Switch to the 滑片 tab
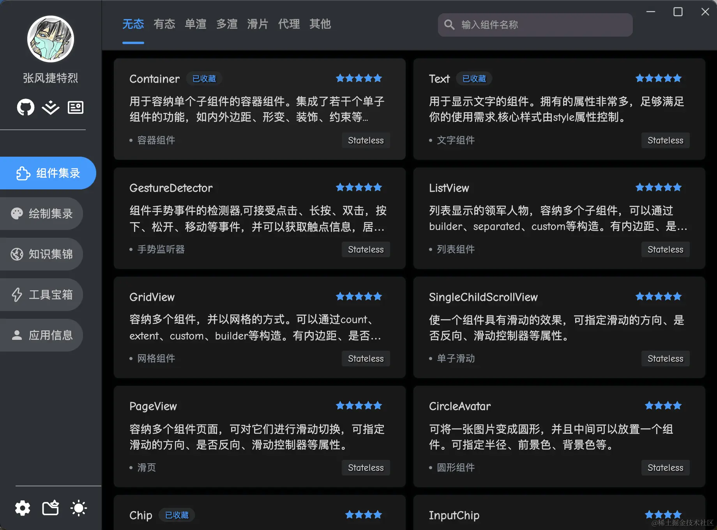 pyautogui.click(x=258, y=24)
